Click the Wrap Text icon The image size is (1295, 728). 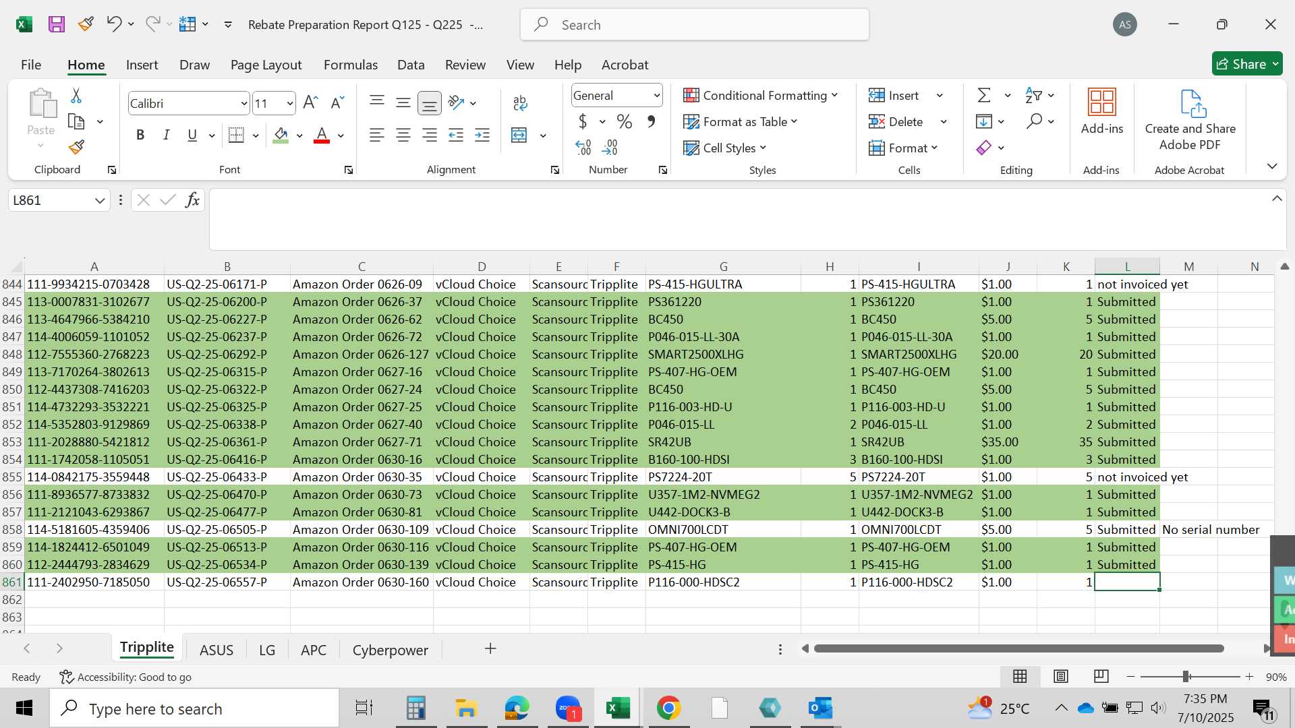[x=519, y=102]
